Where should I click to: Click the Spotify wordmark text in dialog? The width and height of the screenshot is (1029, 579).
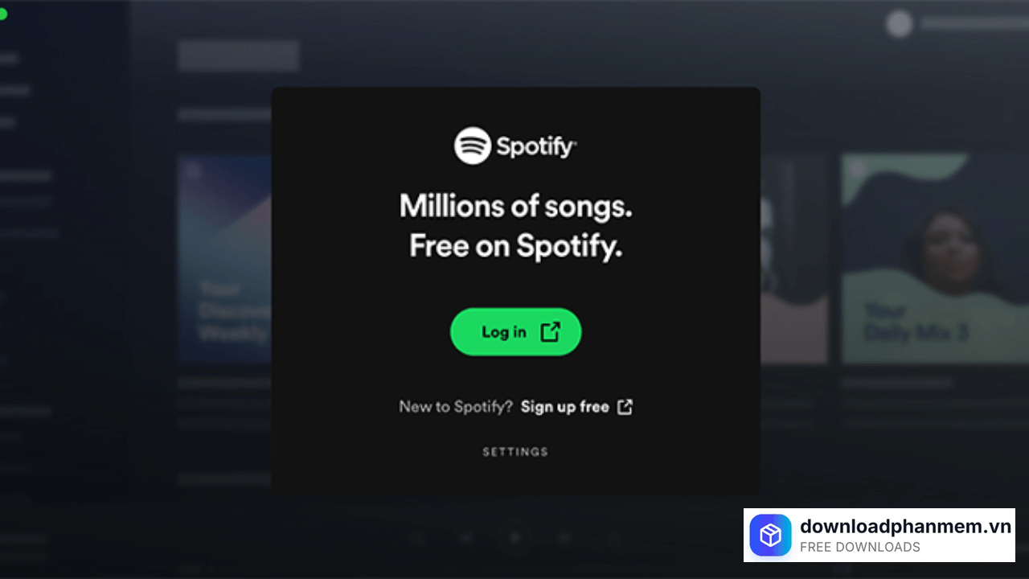536,146
